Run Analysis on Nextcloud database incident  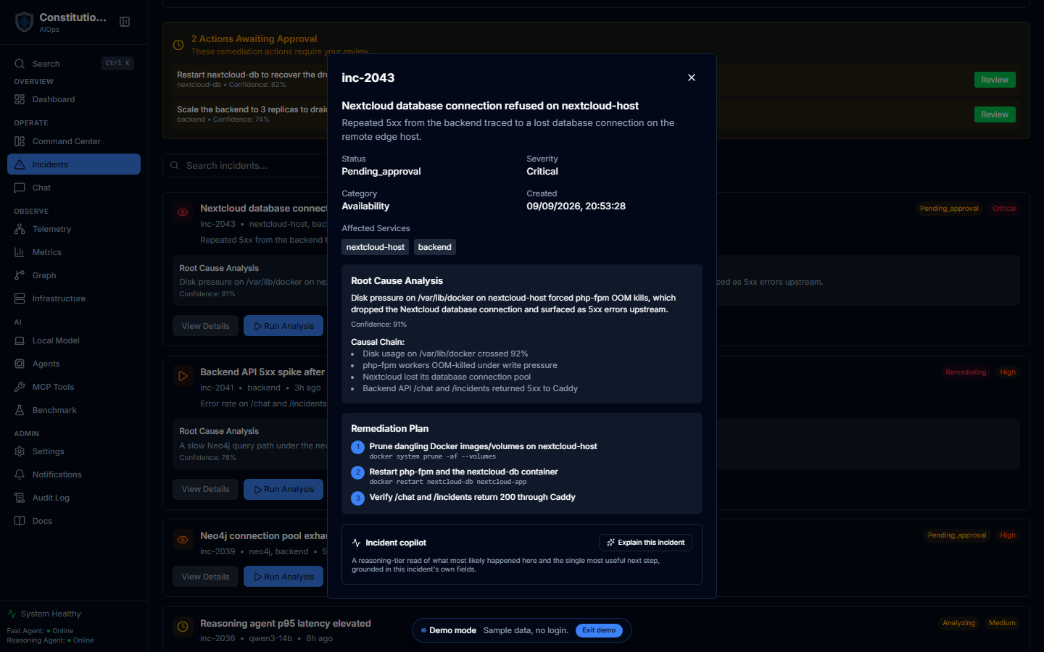tap(283, 326)
